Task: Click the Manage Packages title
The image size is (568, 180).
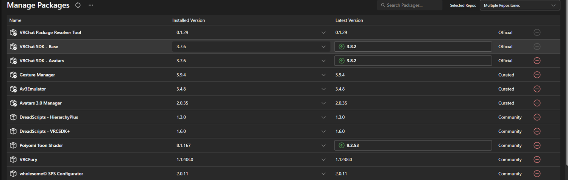Action: point(38,5)
